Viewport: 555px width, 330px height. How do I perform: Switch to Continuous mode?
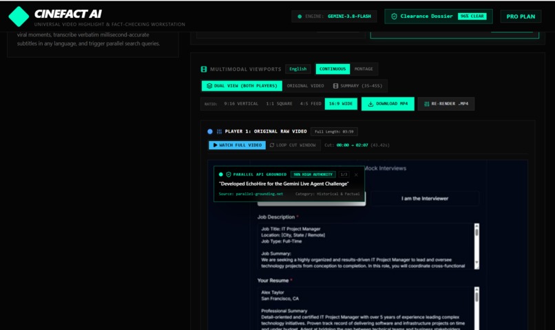coord(333,69)
